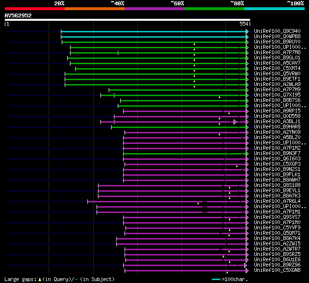Click the UniRef100_B9FLK1 label

tap(277, 175)
